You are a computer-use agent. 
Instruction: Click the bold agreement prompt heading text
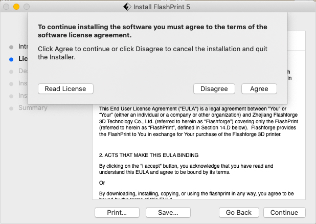tap(153, 31)
